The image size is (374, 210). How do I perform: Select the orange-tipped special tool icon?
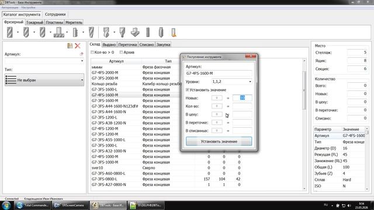[174, 33]
